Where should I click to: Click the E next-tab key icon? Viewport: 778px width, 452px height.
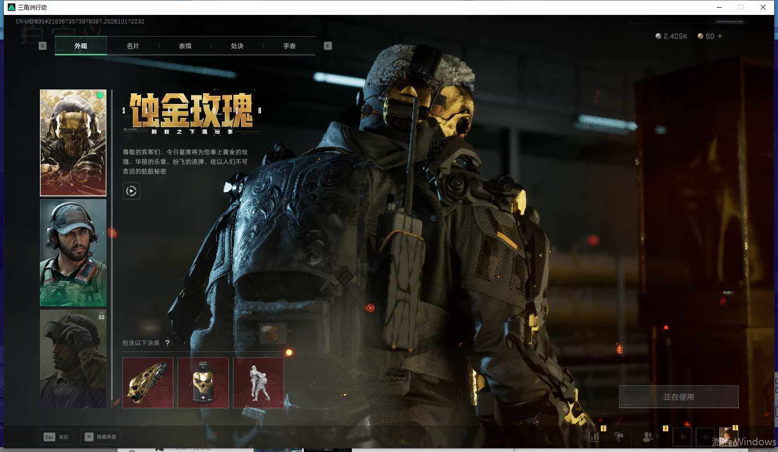coord(328,46)
